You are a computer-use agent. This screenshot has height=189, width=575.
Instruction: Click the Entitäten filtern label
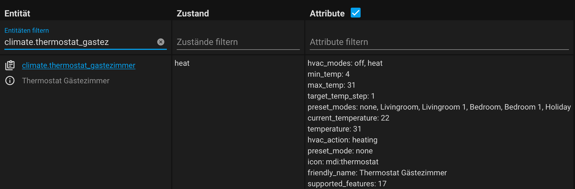[27, 30]
